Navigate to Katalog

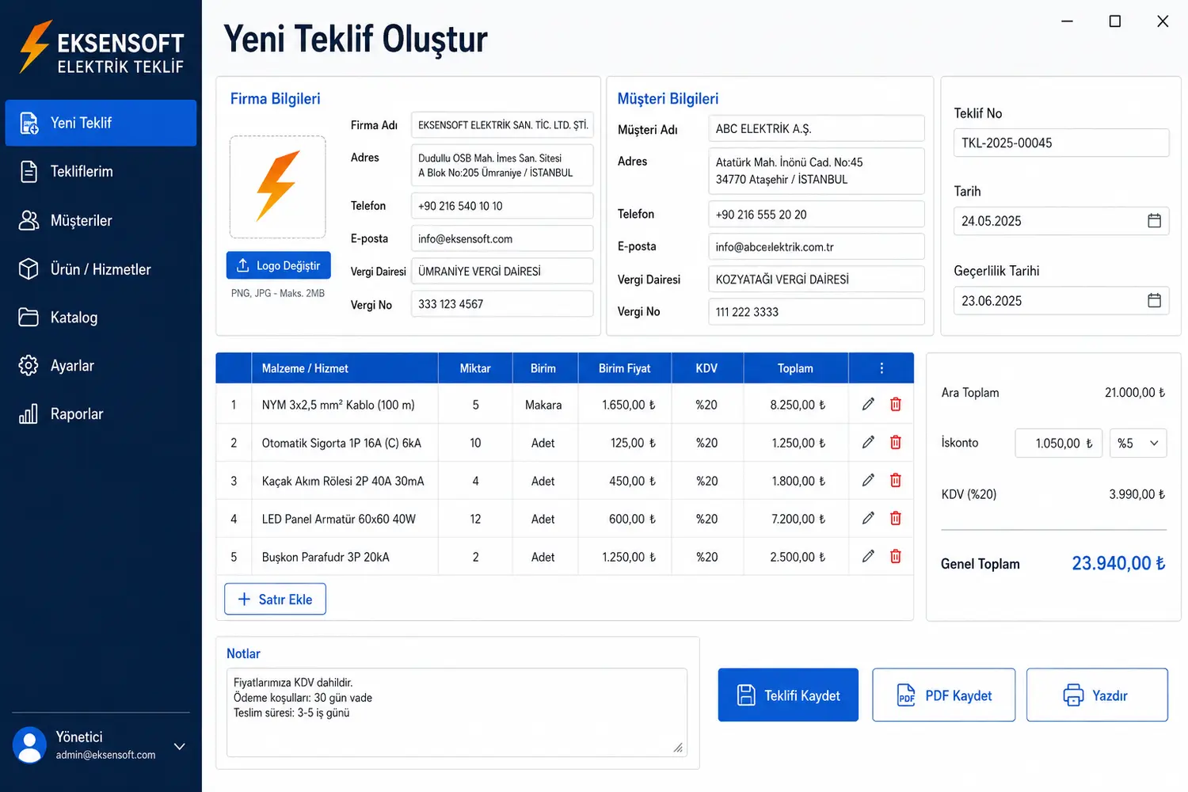[x=101, y=318]
